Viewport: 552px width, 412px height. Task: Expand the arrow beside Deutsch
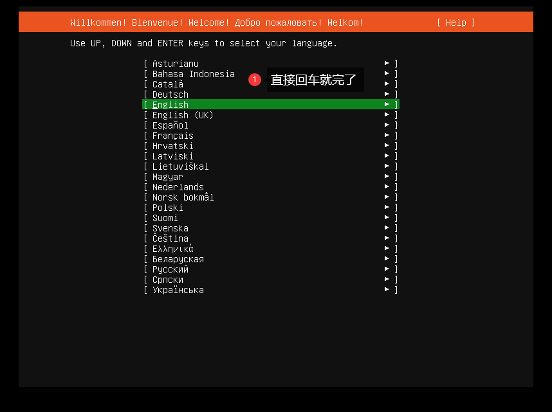(x=387, y=94)
